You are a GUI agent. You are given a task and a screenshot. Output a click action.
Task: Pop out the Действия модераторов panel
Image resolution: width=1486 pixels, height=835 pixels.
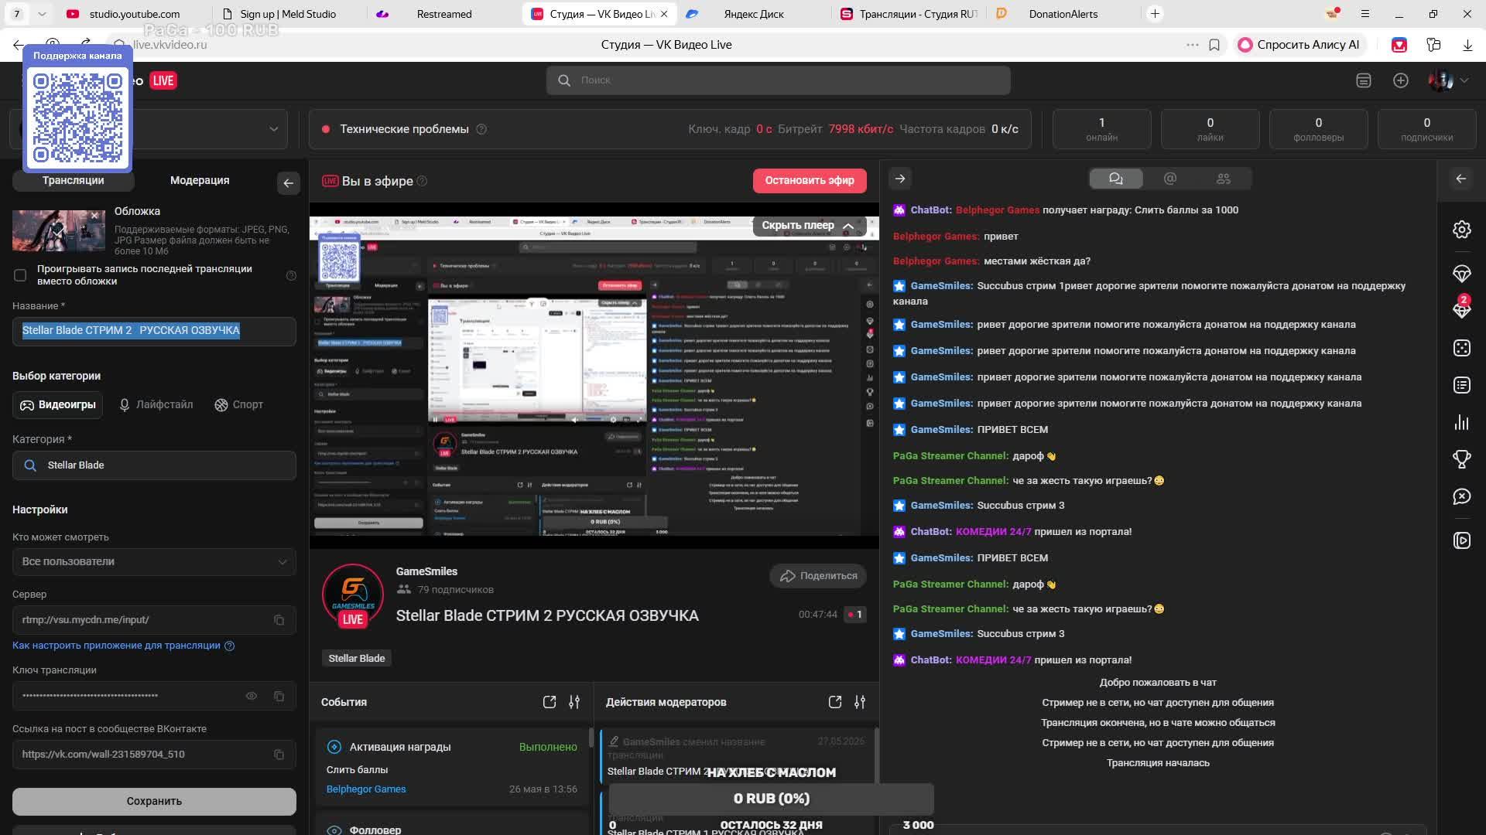coord(835,702)
